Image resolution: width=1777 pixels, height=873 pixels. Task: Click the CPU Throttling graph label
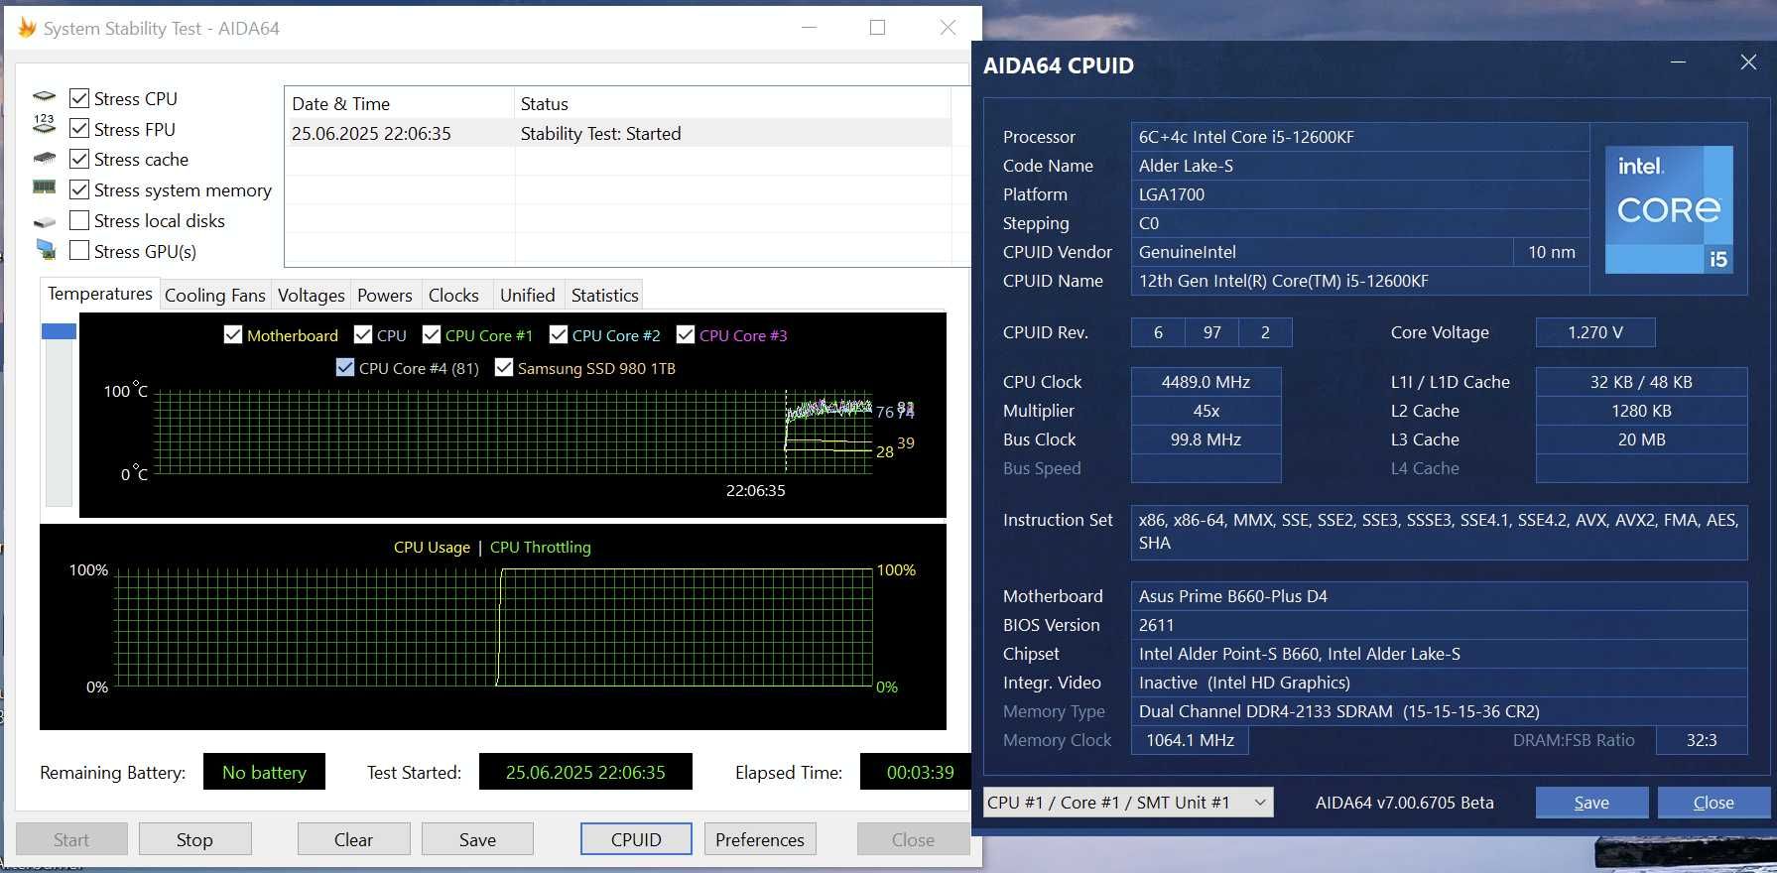(x=540, y=547)
